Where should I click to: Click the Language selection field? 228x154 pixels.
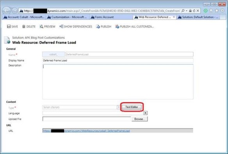[x=93, y=113]
